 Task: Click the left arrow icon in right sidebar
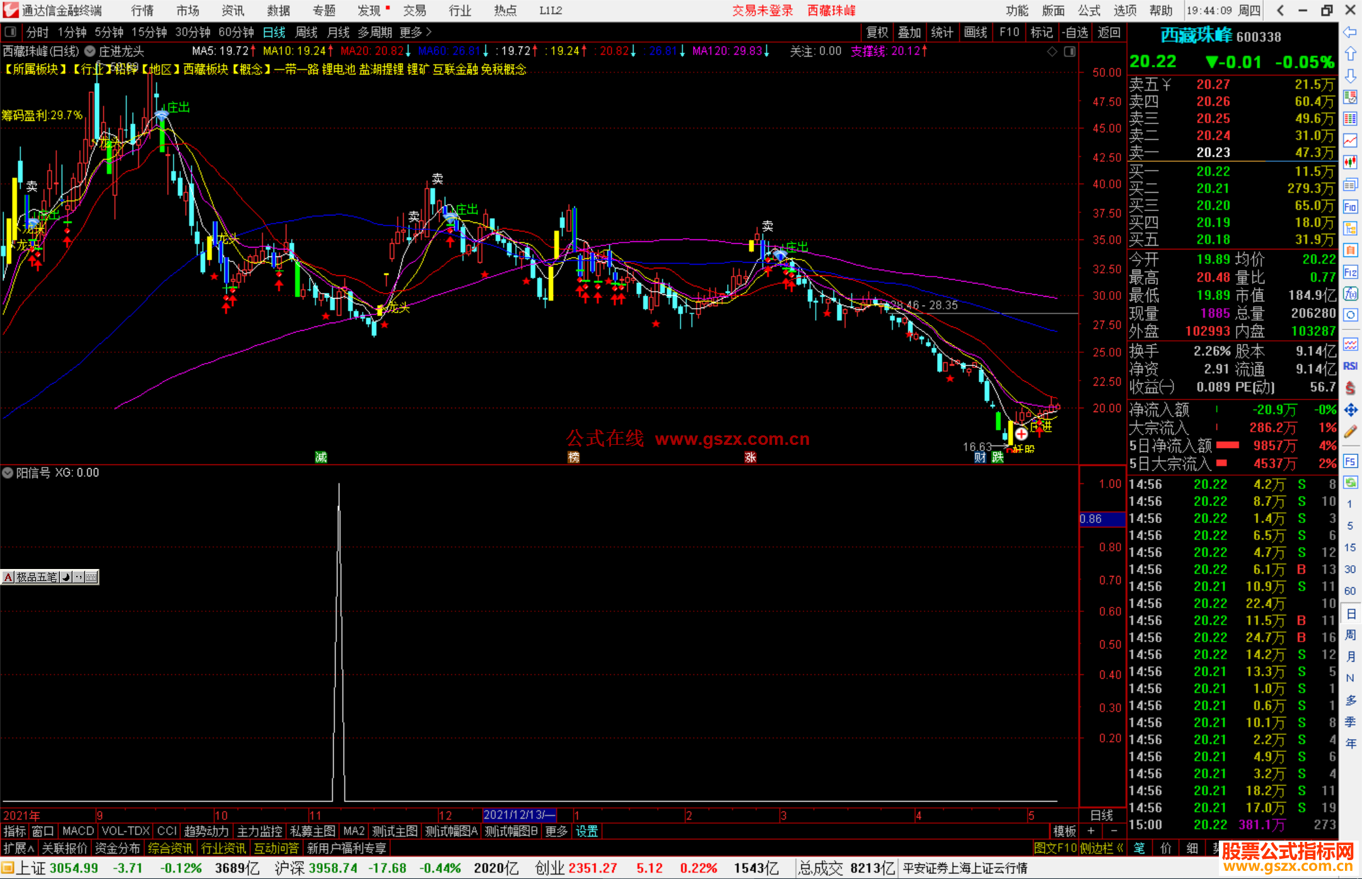[1350, 32]
